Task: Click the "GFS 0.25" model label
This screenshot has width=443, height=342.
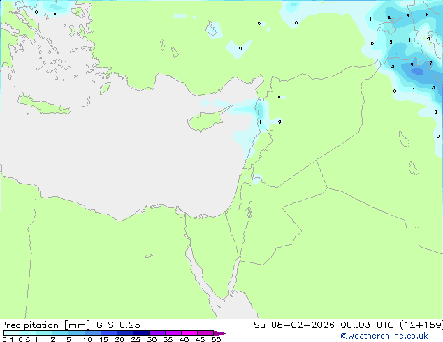Action: point(118,325)
